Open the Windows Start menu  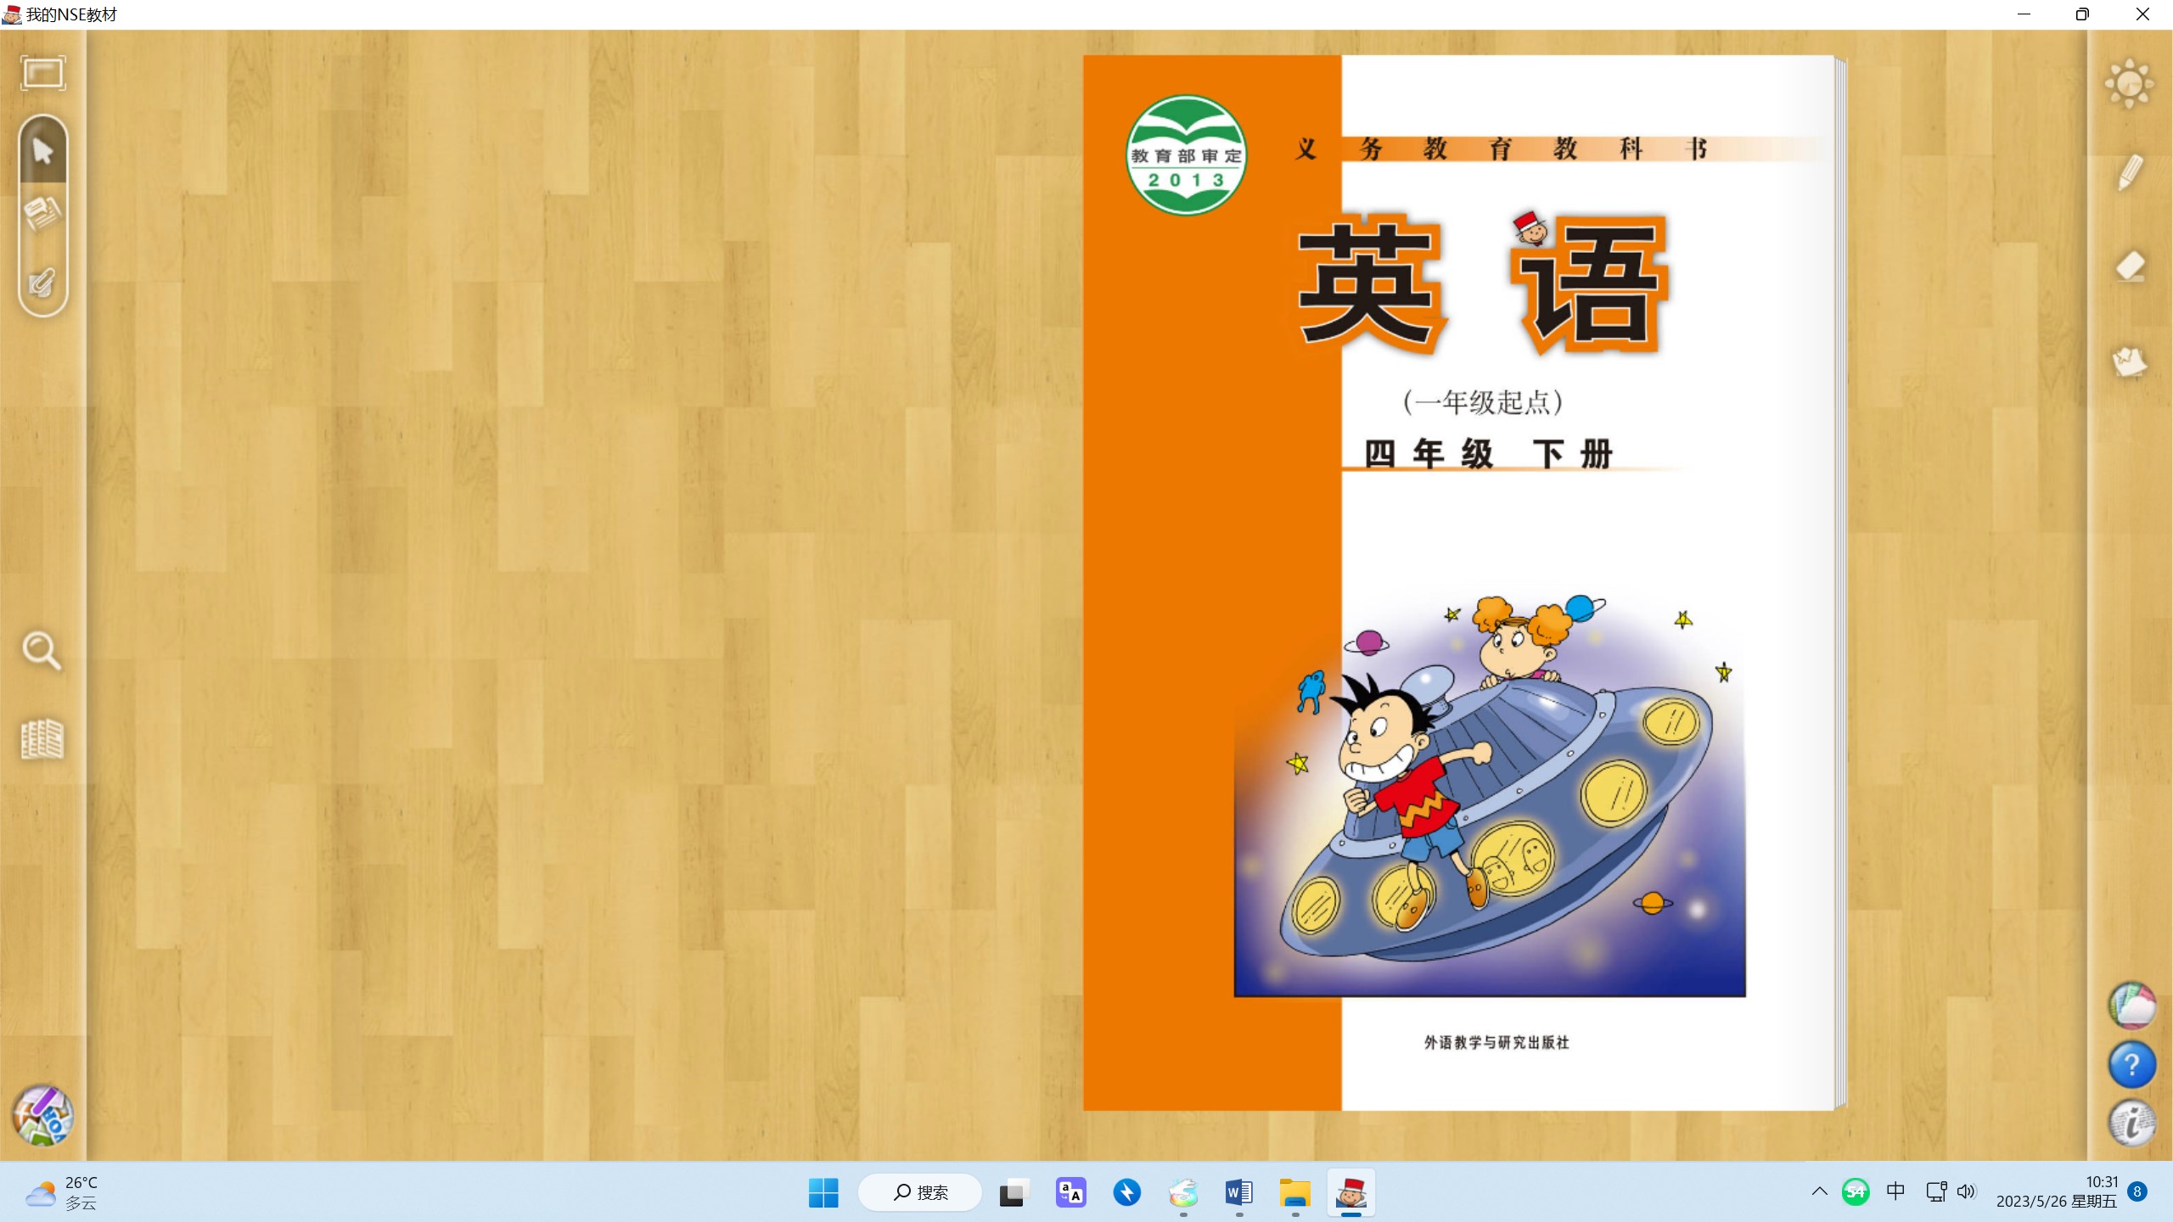(823, 1192)
